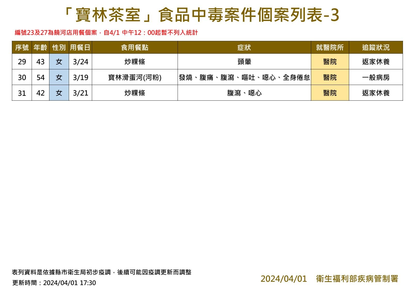Click the 性別 column header

59,47
